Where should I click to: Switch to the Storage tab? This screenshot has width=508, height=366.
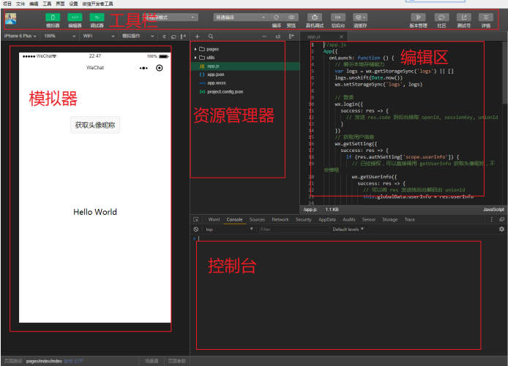click(390, 220)
